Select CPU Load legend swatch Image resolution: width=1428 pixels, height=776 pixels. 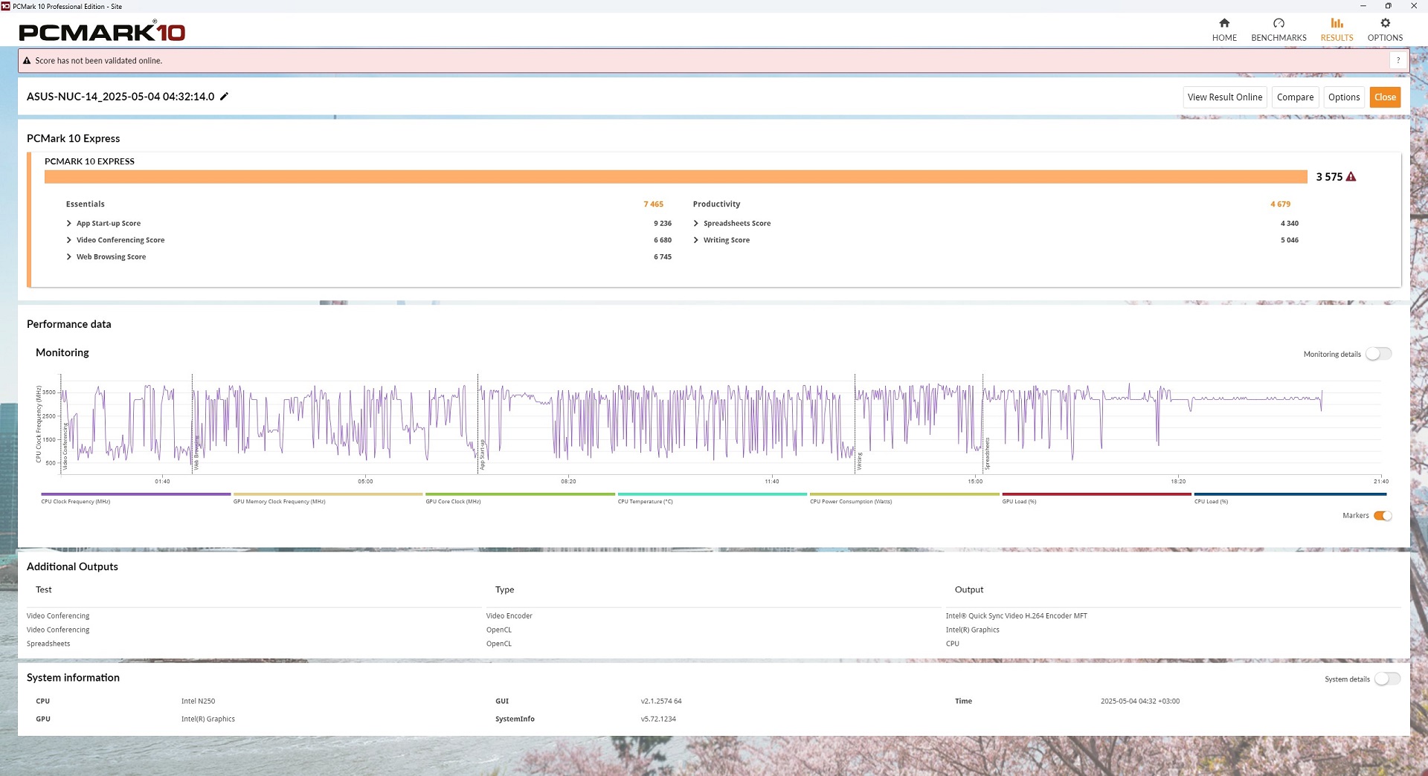pyautogui.click(x=1290, y=494)
